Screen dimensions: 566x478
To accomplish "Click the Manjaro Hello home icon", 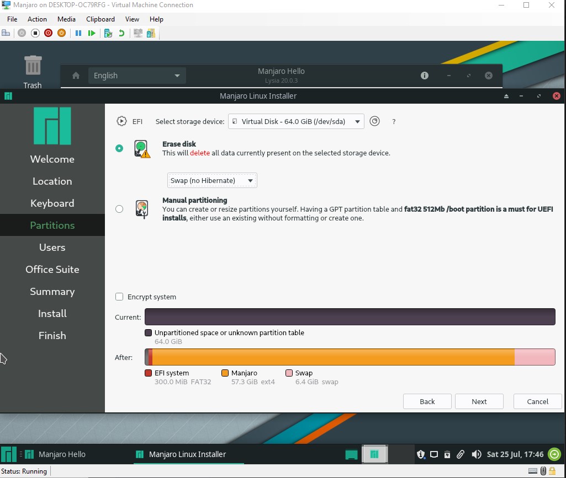I will 76,76.
